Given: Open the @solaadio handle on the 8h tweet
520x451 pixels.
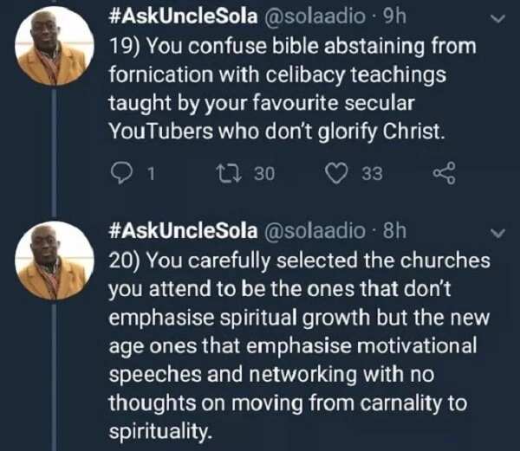Looking at the screenshot, I should (315, 230).
